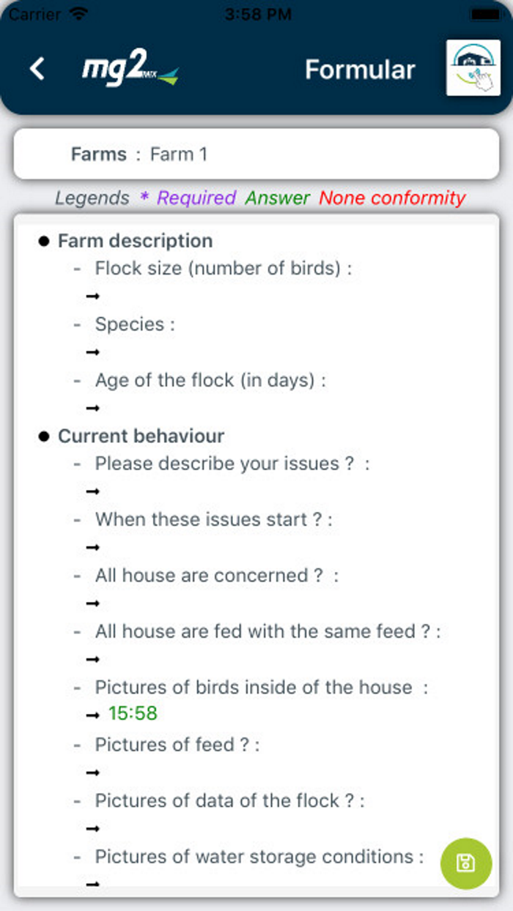Collapse the Farm description section bullet
The width and height of the screenshot is (513, 911).
pyautogui.click(x=45, y=240)
